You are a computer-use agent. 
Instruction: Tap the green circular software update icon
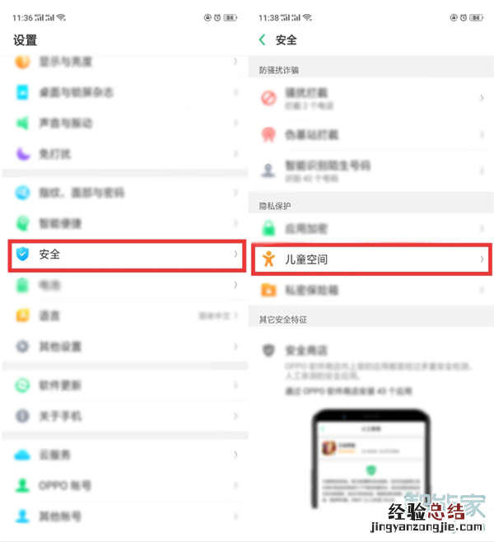click(x=22, y=385)
